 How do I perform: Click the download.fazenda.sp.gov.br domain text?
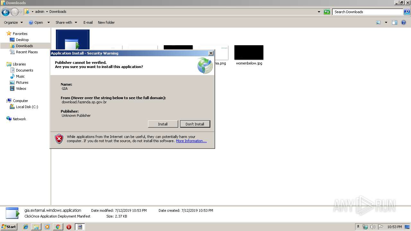click(x=84, y=102)
